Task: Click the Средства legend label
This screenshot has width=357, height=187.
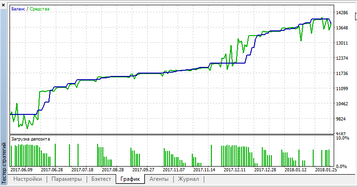Action: pos(40,9)
